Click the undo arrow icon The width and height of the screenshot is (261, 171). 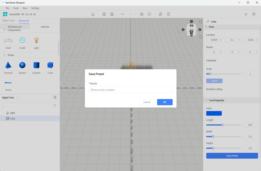123,14
